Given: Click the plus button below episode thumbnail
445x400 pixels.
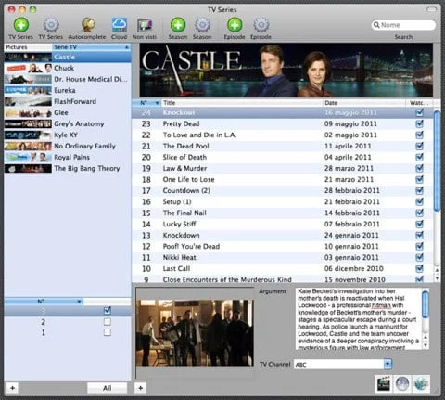Looking at the screenshot, I should pyautogui.click(x=141, y=388).
